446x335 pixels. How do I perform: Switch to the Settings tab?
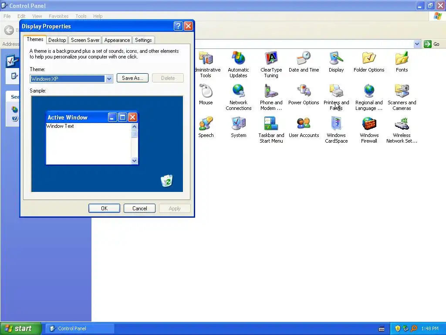pyautogui.click(x=143, y=40)
